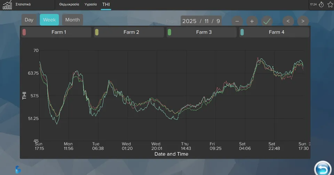Click the Mon 11:56 axis label
Viewport: 334px width, 175px height.
click(69, 146)
